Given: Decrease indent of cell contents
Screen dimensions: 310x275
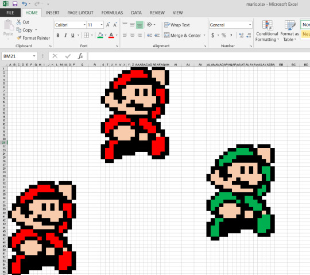Looking at the screenshot, I should (x=150, y=35).
